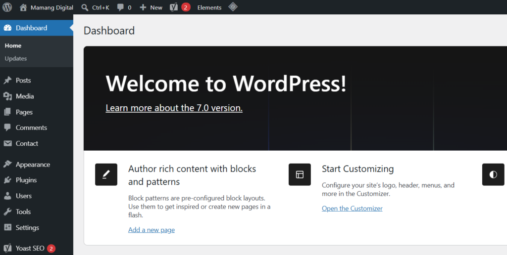
Task: Open the Updates submenu item
Action: click(x=15, y=58)
